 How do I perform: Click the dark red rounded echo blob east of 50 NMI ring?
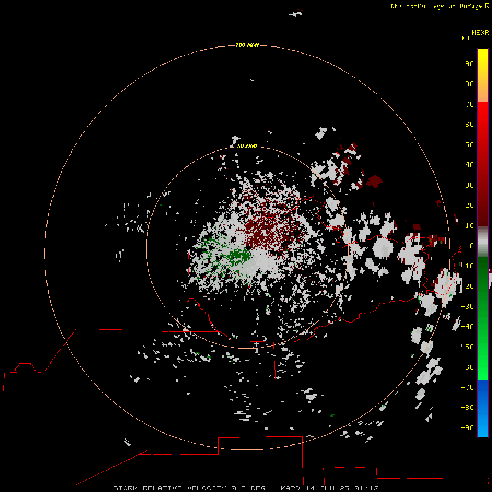[x=374, y=181]
